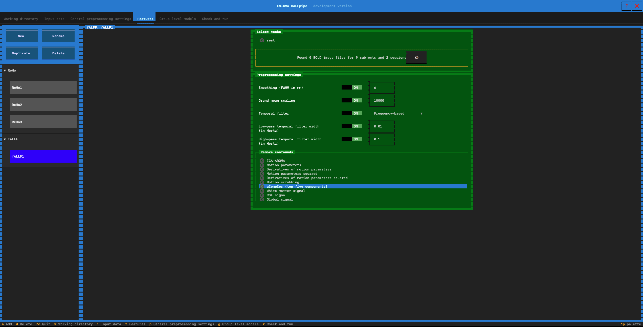Toggle Derivatives of motion parameters squared checkbox
Screen dimensions: 643x327
(262, 178)
